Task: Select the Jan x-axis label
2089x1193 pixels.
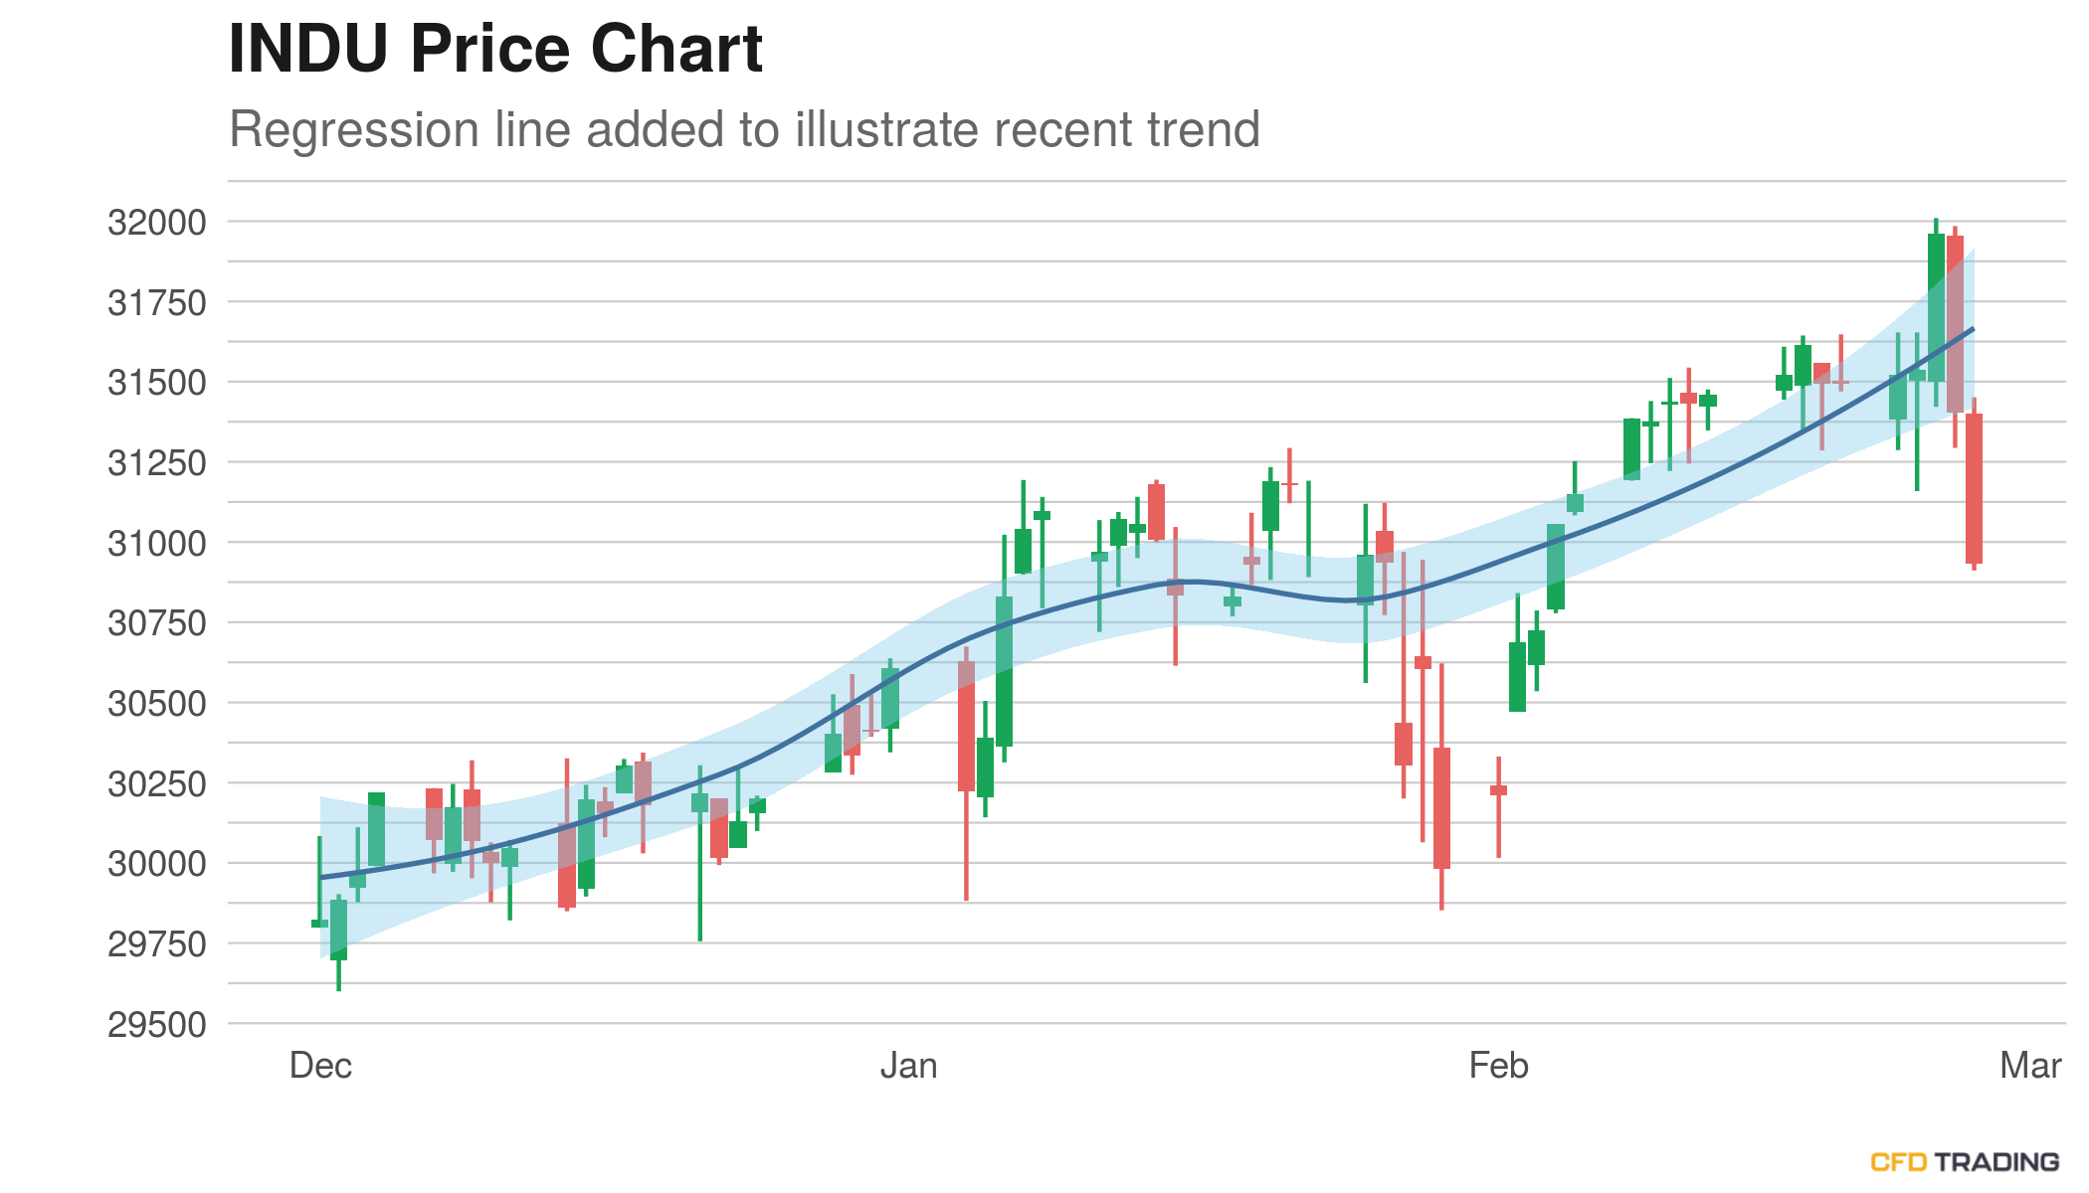Action: pos(908,1066)
